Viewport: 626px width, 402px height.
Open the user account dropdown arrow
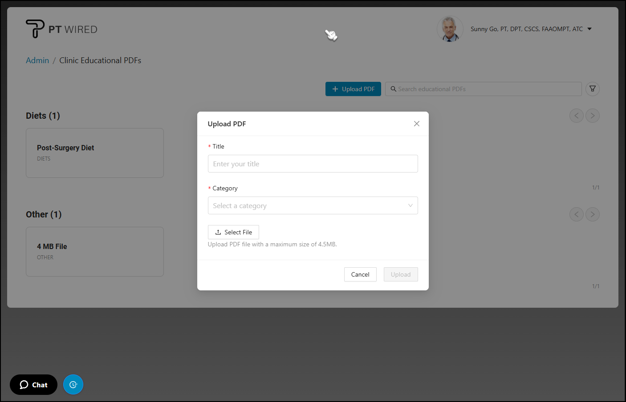click(589, 29)
